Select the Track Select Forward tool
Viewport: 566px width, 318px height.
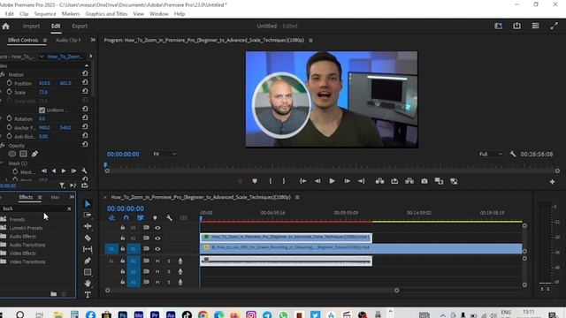(88, 215)
